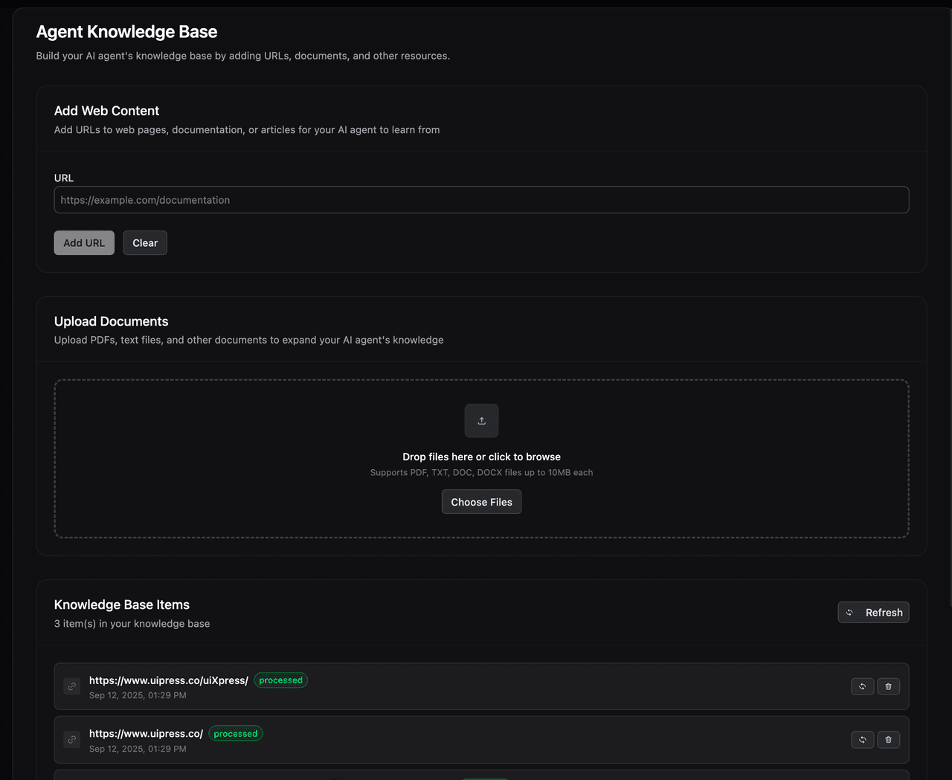Click the https://www.uipress.co/ URL text
The width and height of the screenshot is (952, 780).
tap(146, 734)
